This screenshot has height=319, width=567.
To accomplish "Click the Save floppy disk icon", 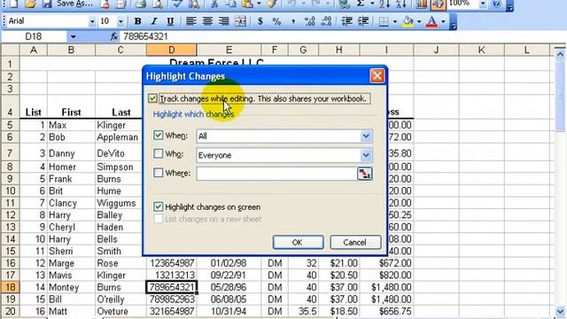I will (x=47, y=4).
